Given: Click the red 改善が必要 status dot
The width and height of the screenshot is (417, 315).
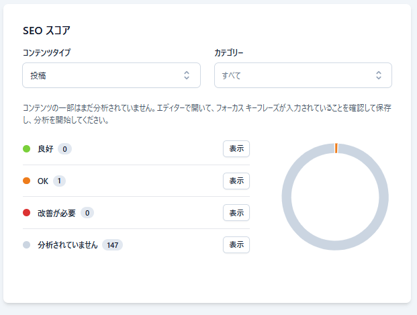Looking at the screenshot, I should pos(27,213).
